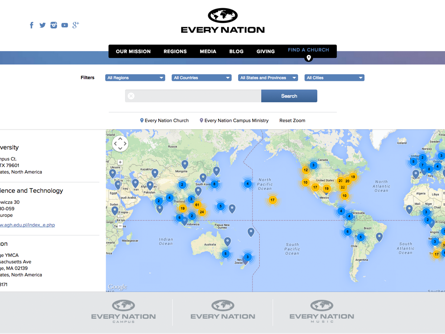Click the center Every Nation footer logo
This screenshot has height=334, width=445.
click(223, 310)
